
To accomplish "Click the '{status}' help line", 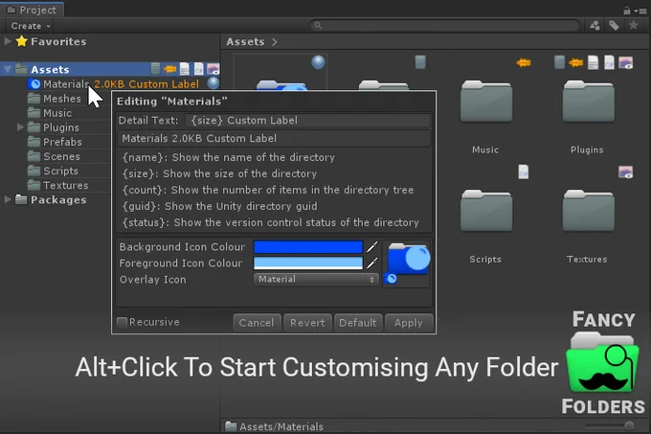I will pyautogui.click(x=270, y=222).
